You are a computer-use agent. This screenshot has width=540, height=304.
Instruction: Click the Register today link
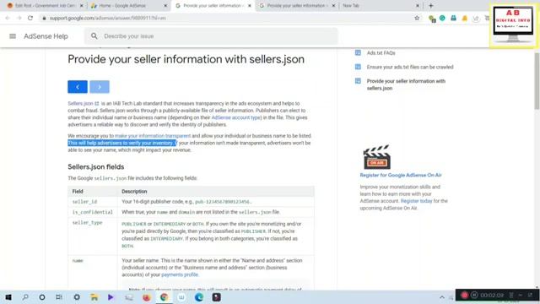pos(416,201)
